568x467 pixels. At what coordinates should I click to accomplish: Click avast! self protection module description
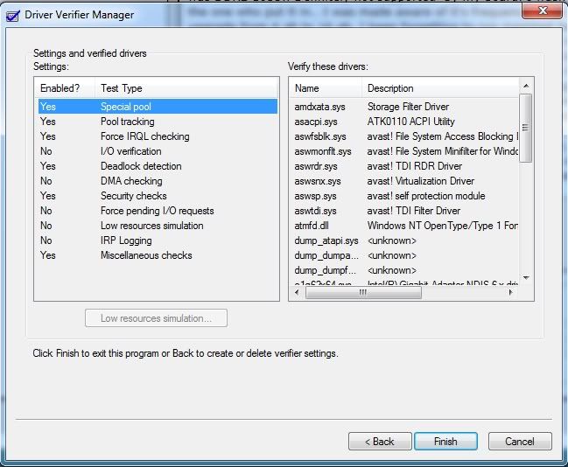(426, 196)
